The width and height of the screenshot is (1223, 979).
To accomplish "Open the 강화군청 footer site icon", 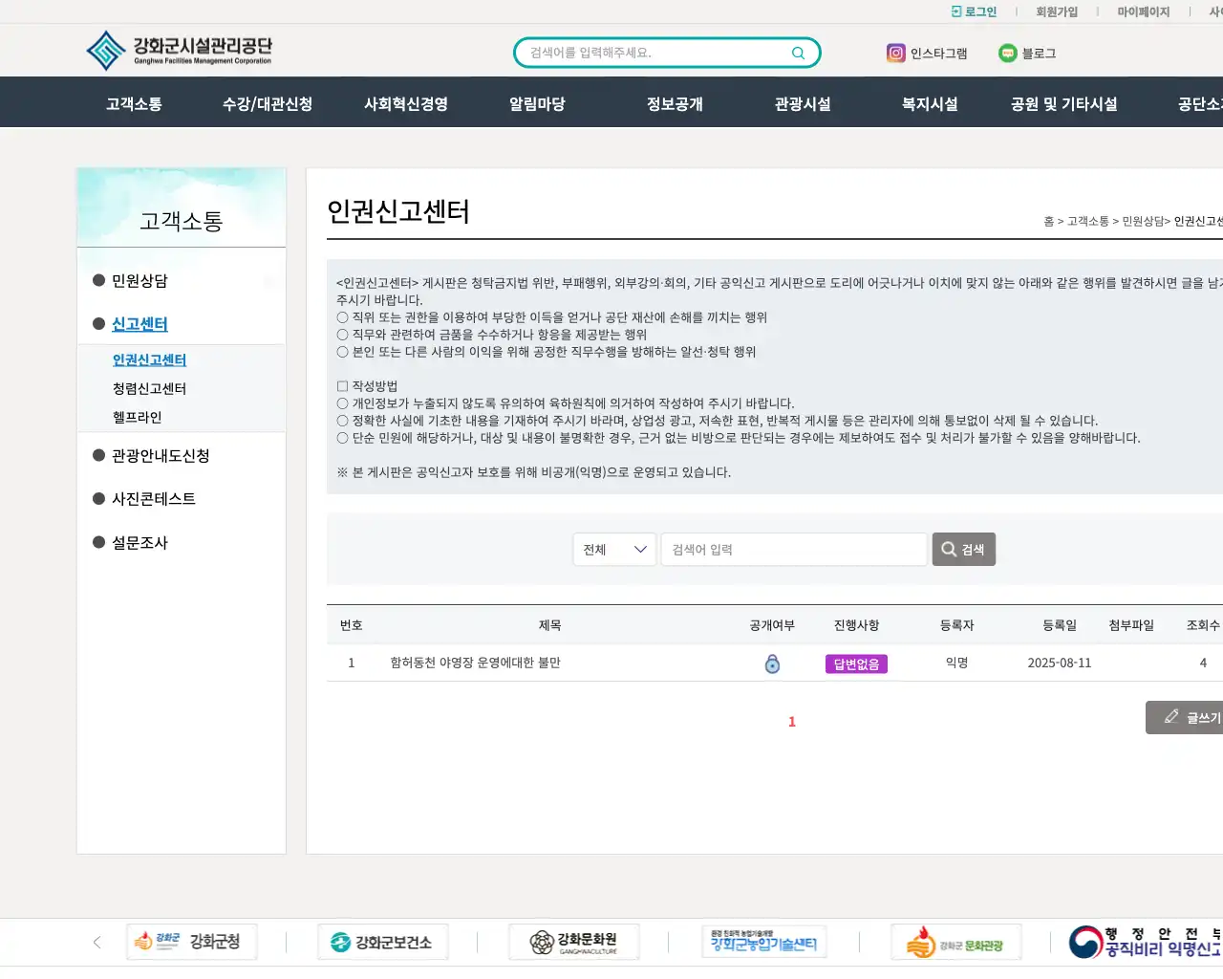I will 191,942.
